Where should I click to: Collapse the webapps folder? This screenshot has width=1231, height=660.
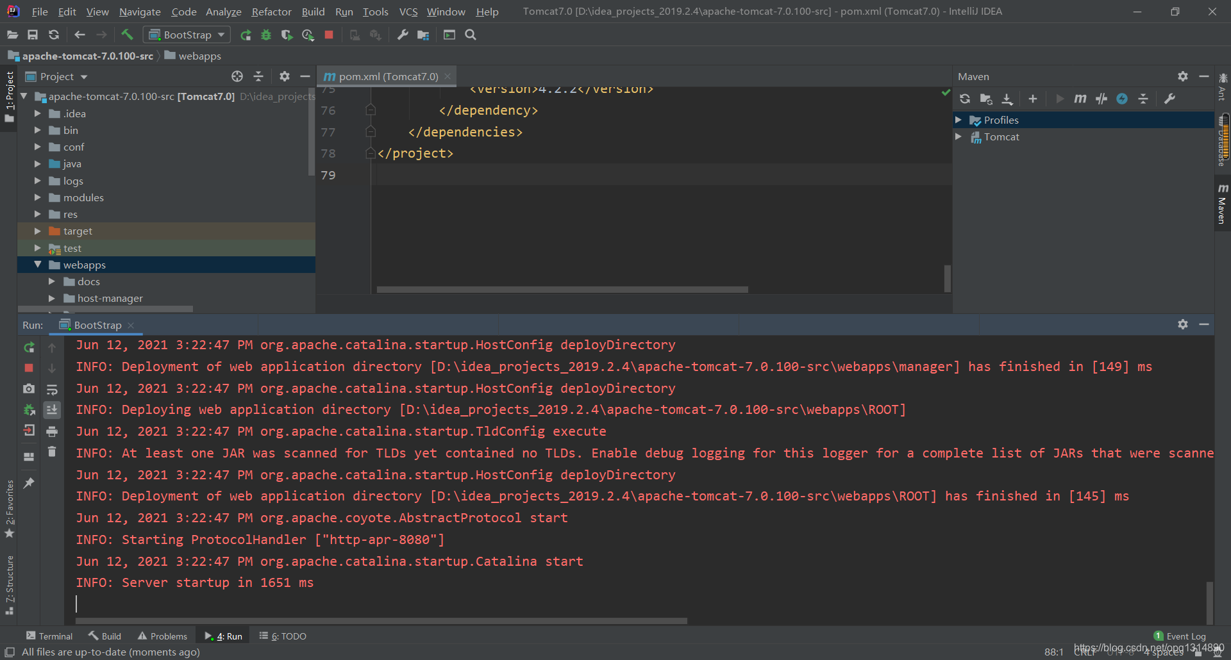coord(38,265)
